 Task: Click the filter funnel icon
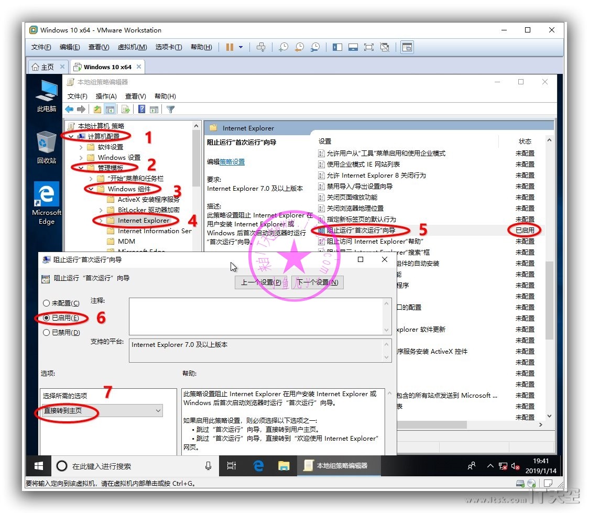(170, 110)
